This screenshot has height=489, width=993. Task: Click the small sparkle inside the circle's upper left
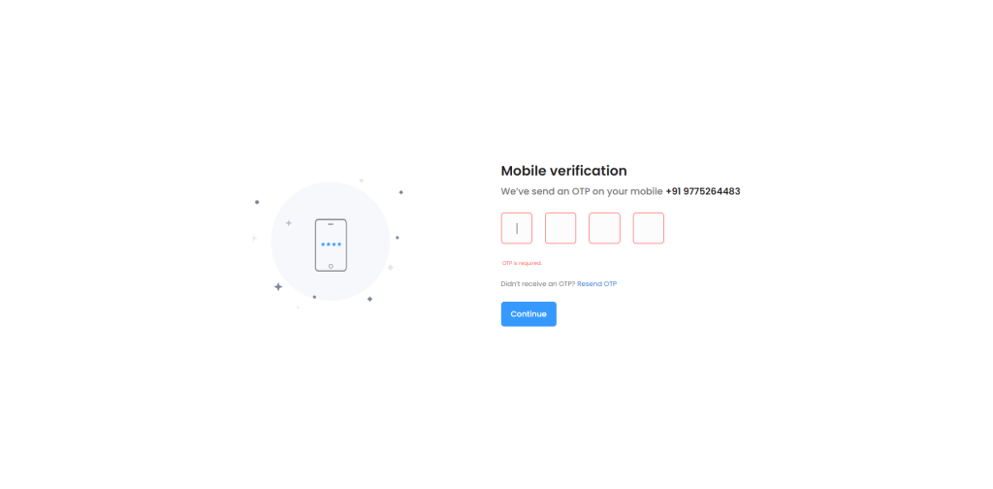click(x=288, y=223)
